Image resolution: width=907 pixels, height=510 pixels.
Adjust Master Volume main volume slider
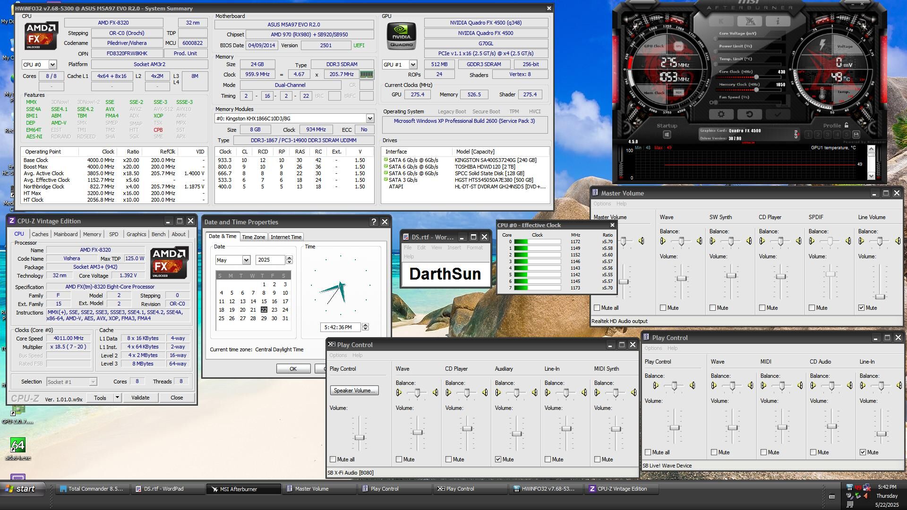(x=624, y=282)
